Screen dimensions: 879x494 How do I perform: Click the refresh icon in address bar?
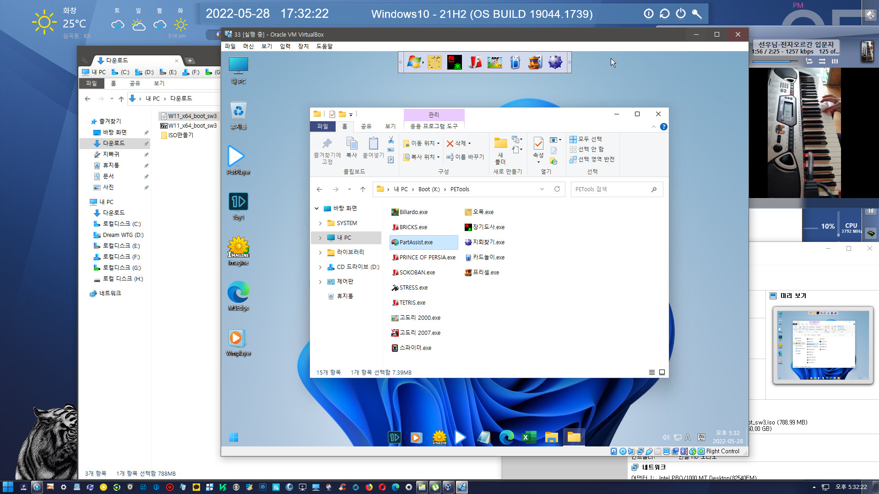(x=557, y=189)
